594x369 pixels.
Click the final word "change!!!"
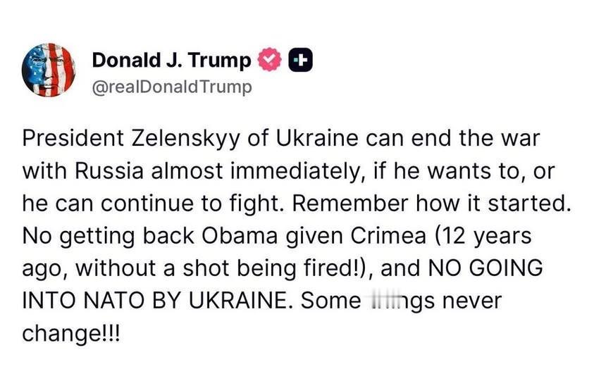click(71, 333)
